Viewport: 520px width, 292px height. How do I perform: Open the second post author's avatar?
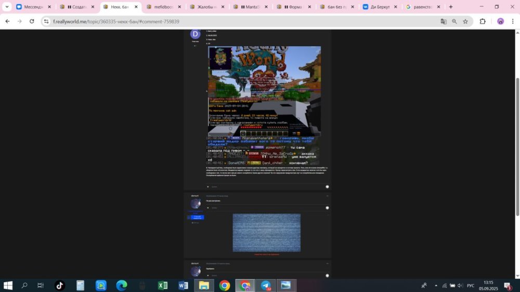click(196, 204)
